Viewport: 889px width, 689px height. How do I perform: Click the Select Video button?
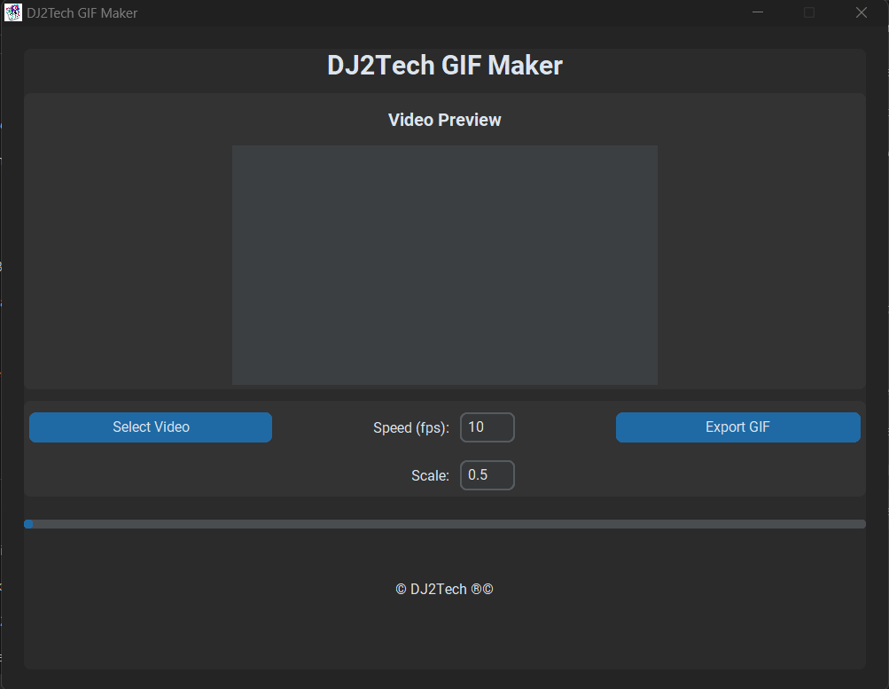[x=151, y=427]
